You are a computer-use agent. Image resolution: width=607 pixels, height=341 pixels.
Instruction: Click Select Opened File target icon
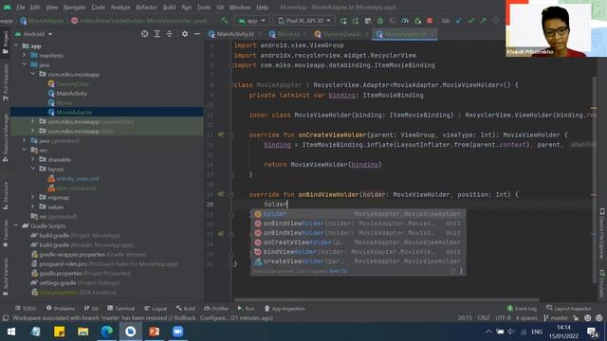[144, 34]
